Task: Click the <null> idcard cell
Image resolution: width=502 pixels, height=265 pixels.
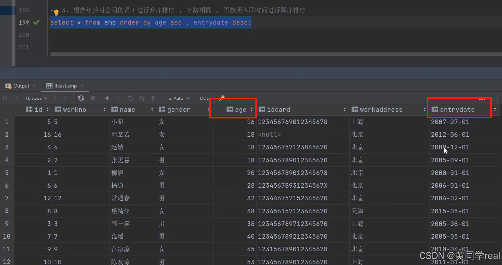Action: 303,135
